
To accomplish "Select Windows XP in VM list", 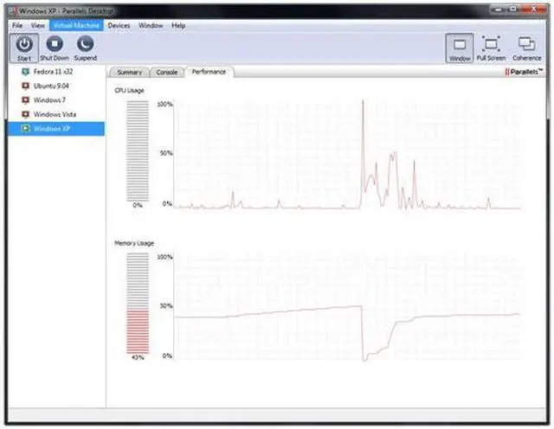I will point(56,129).
